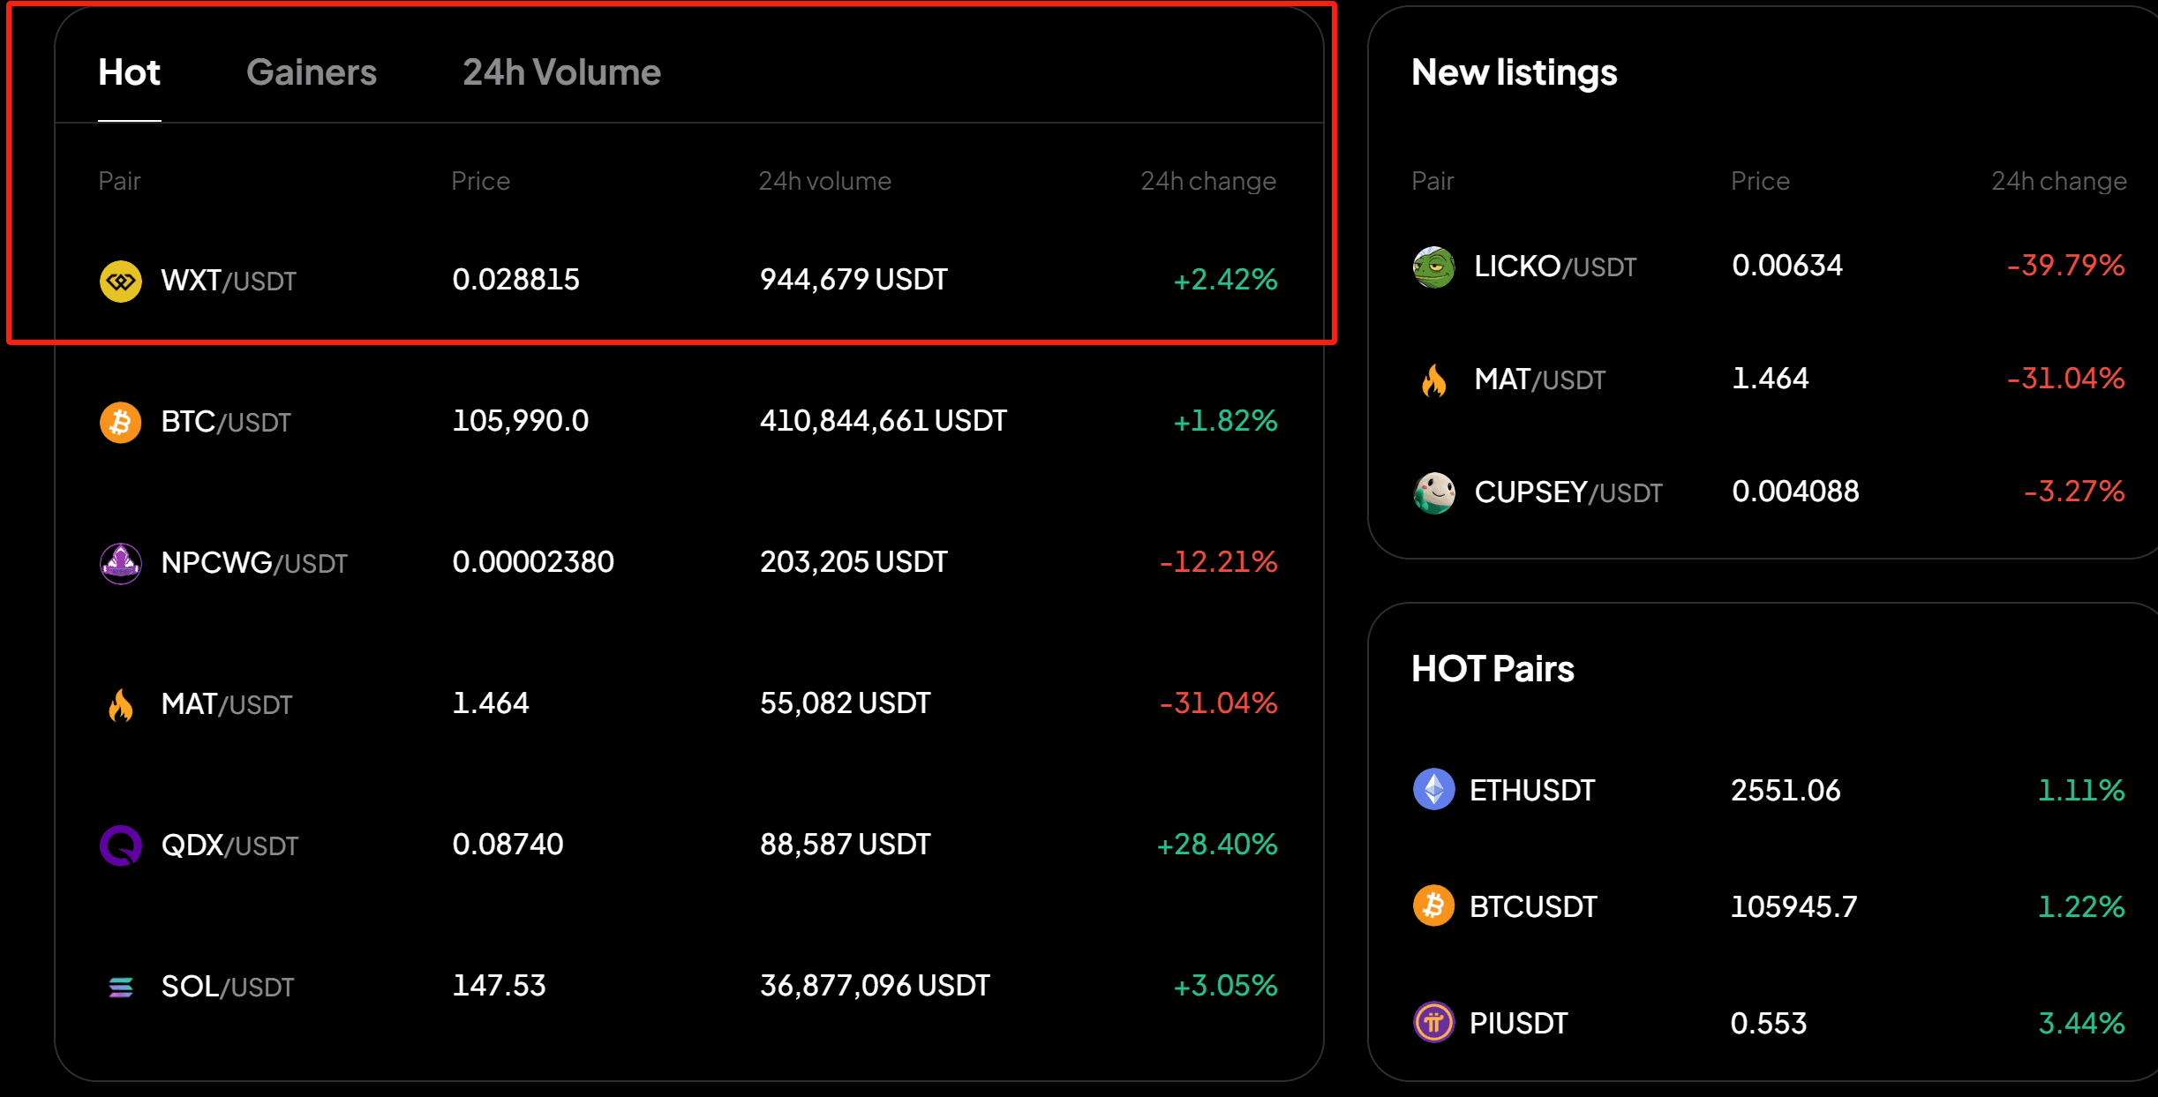This screenshot has width=2158, height=1097.
Task: Select the Hot tab
Action: (129, 72)
